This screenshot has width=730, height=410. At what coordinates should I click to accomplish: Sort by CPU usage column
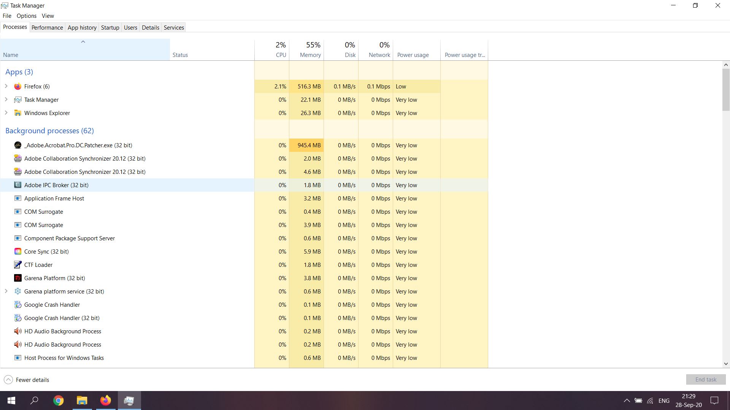coord(272,50)
